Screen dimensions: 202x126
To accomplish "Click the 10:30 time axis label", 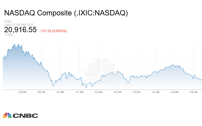I will 41,92.
